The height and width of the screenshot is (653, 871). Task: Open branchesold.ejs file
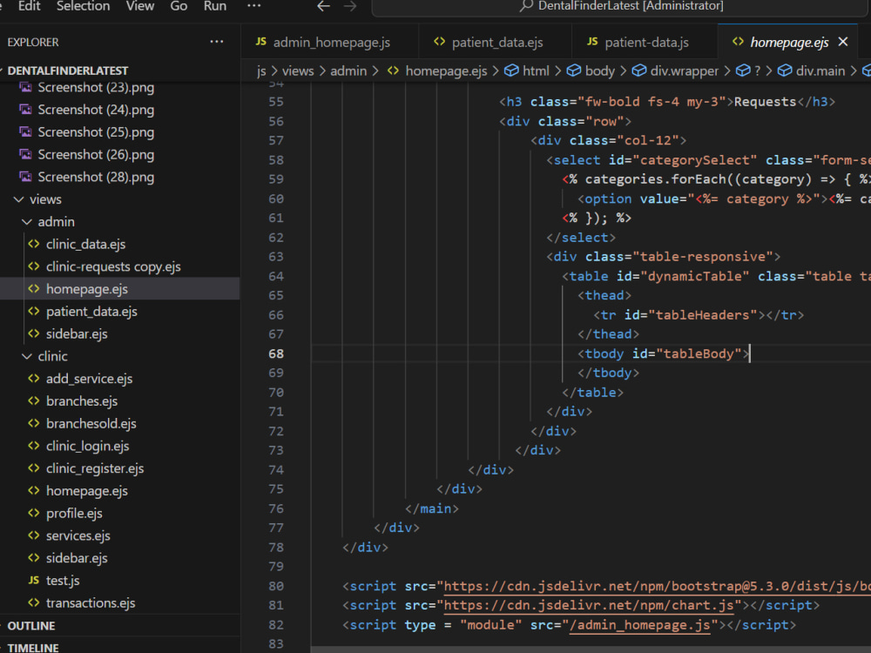pyautogui.click(x=91, y=423)
